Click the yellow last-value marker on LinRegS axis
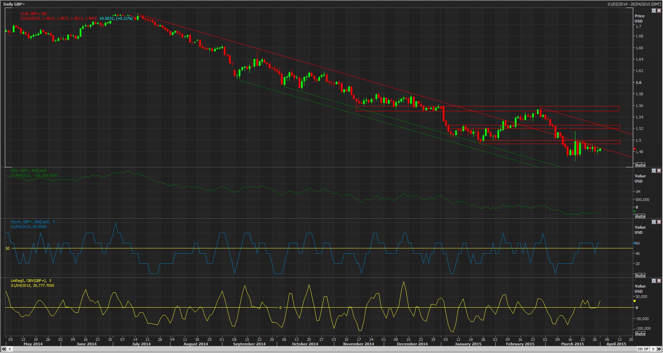 (x=634, y=301)
